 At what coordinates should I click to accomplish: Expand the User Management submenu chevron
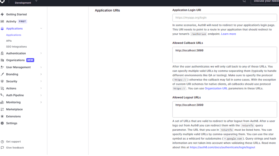[41, 67]
